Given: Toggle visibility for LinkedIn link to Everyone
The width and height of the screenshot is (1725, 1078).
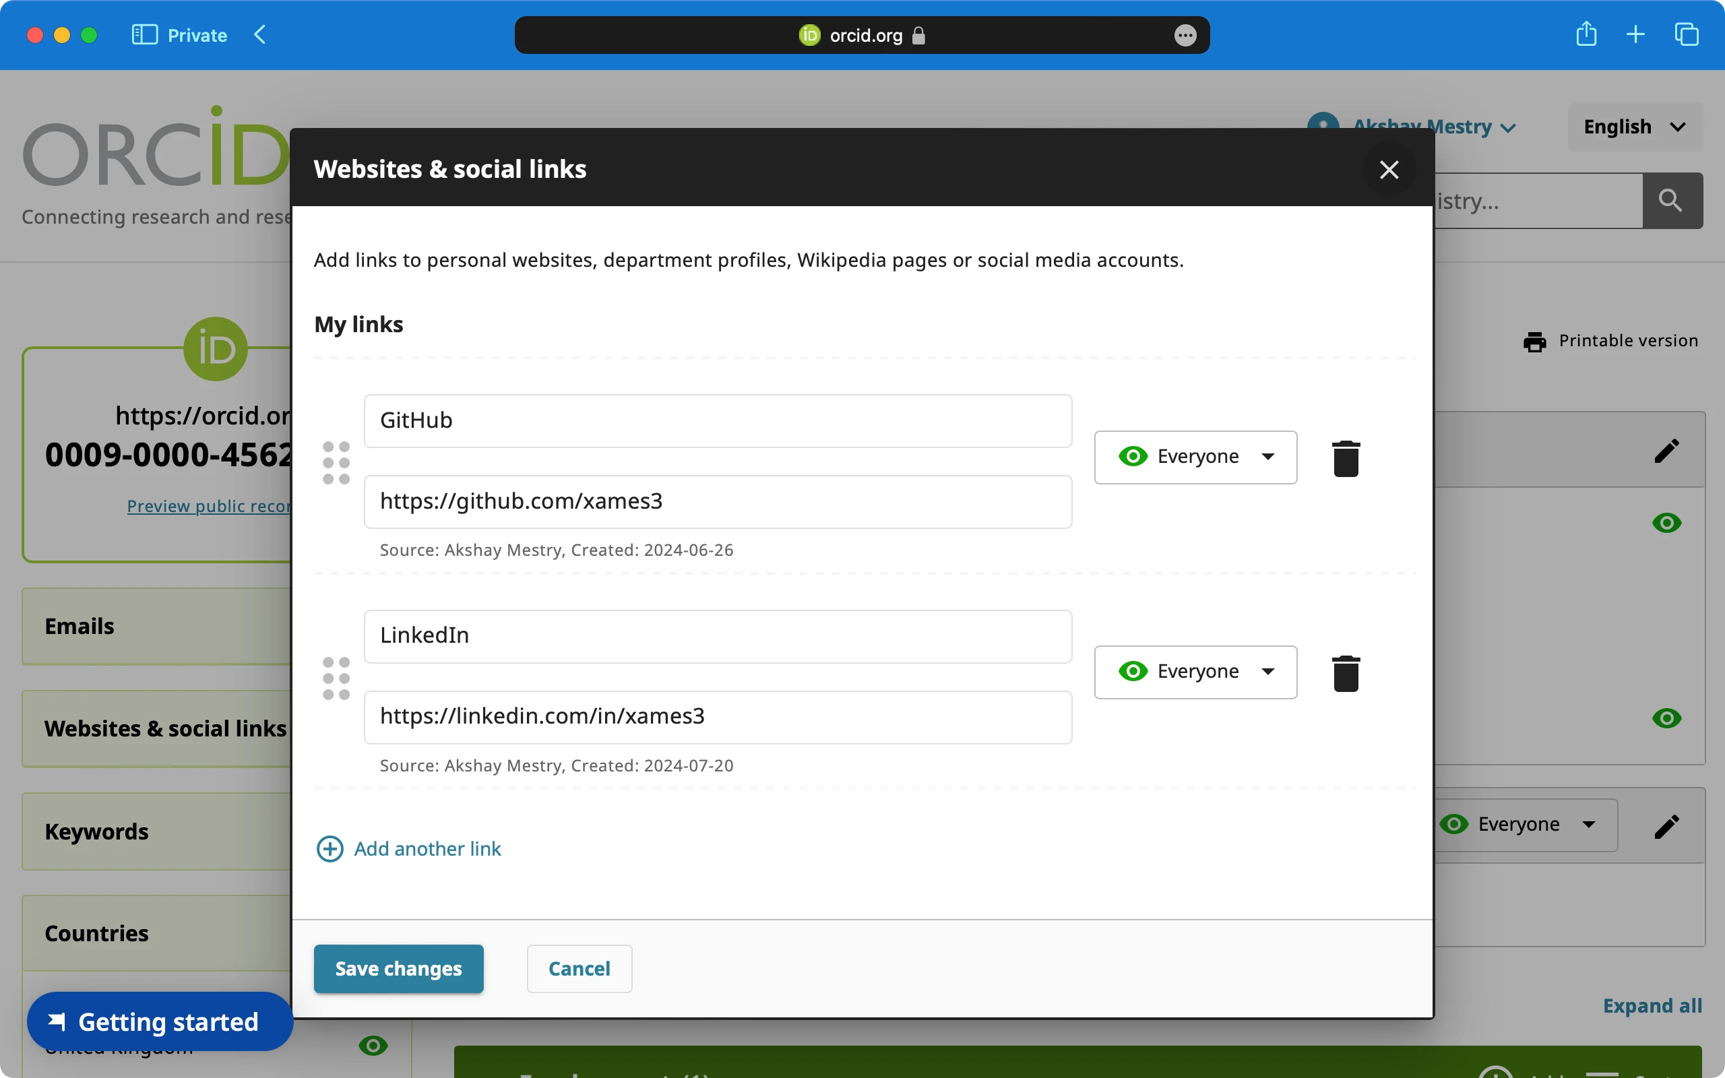Looking at the screenshot, I should pyautogui.click(x=1195, y=670).
